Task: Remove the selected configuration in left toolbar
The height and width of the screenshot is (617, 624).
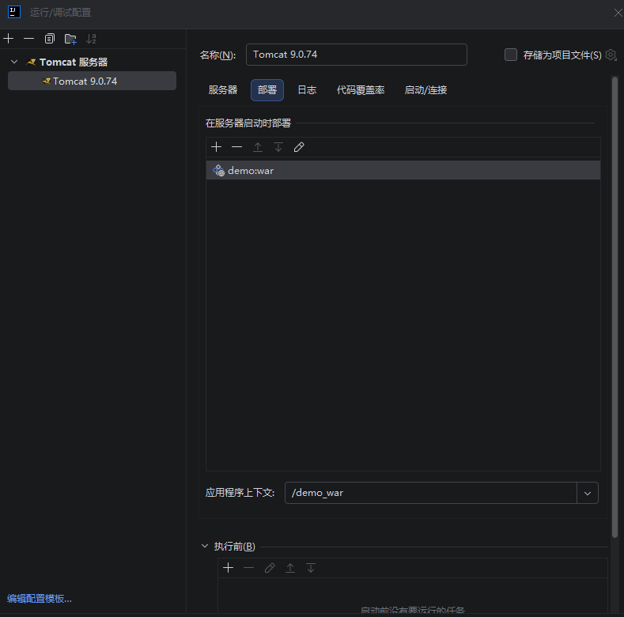Action: tap(29, 39)
